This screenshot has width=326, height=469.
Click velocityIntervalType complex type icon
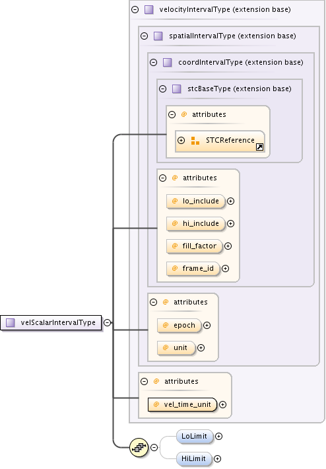coord(148,9)
